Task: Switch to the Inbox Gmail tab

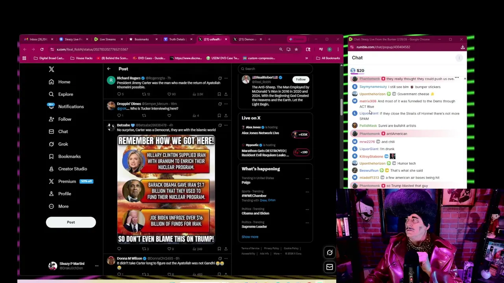Action: click(38, 39)
